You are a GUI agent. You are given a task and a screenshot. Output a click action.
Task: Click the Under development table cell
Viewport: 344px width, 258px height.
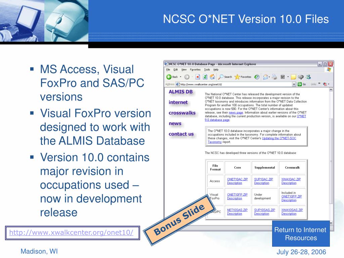(265, 196)
